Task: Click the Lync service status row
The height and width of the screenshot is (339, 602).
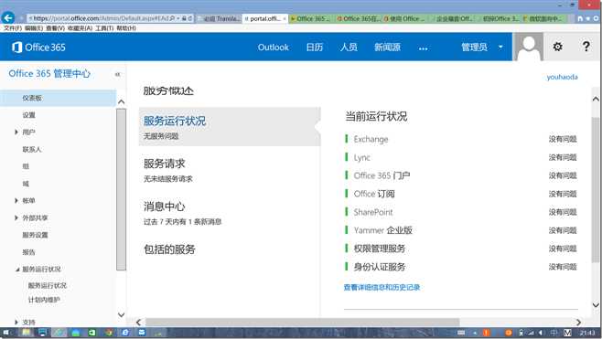Action: pyautogui.click(x=461, y=157)
